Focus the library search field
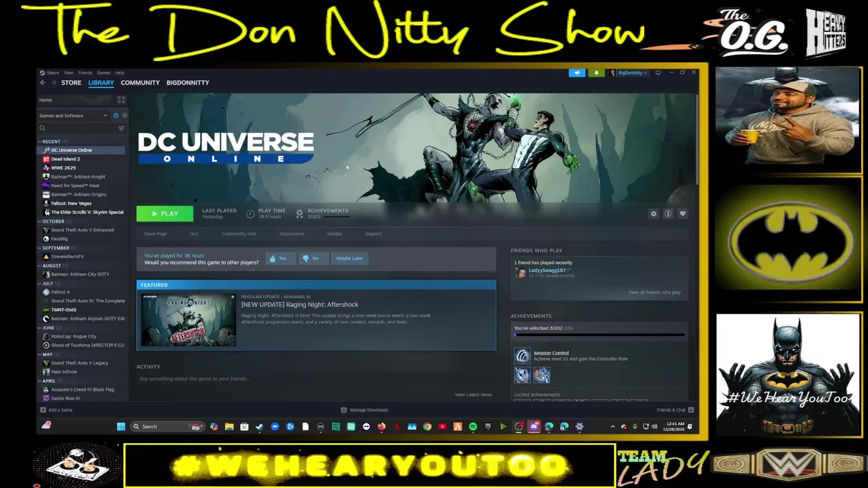868x488 pixels. pyautogui.click(x=77, y=128)
